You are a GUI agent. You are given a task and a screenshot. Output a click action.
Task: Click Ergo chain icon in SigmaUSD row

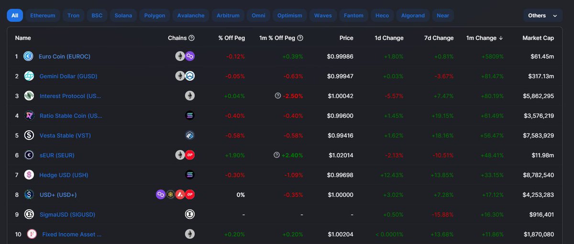point(190,214)
